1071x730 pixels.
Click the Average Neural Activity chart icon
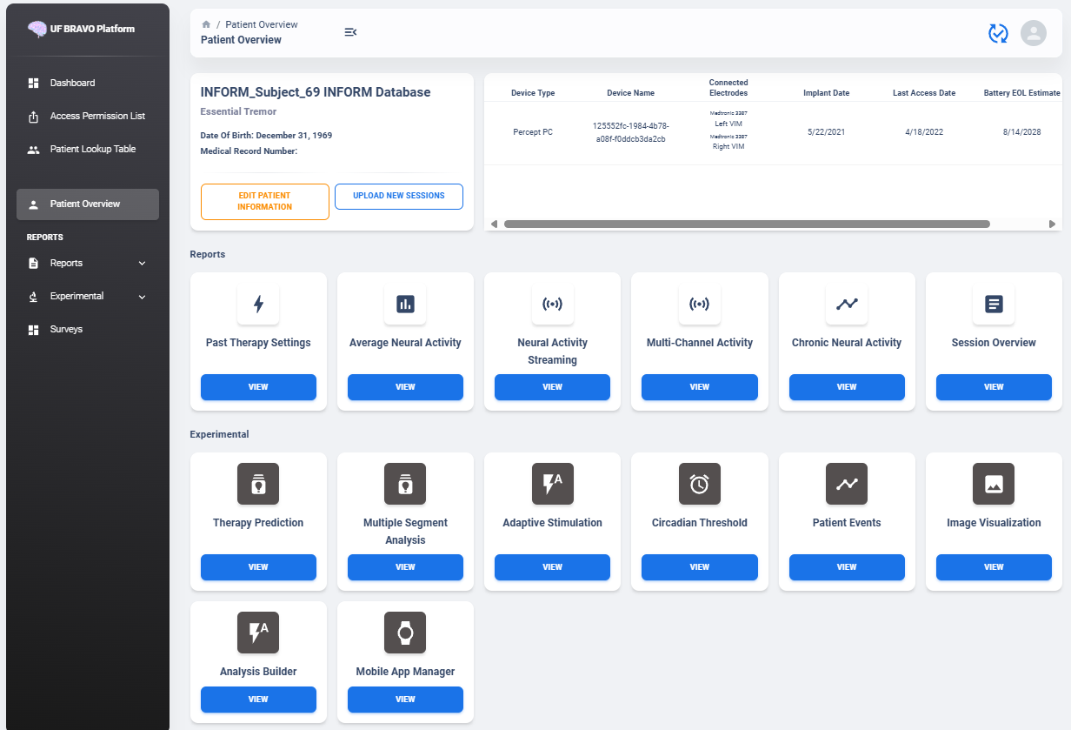(x=405, y=304)
